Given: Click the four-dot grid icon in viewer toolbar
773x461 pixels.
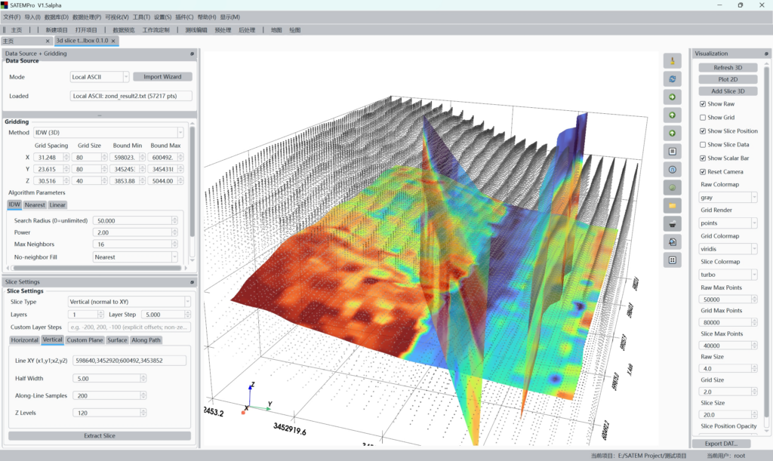Looking at the screenshot, I should (x=671, y=260).
